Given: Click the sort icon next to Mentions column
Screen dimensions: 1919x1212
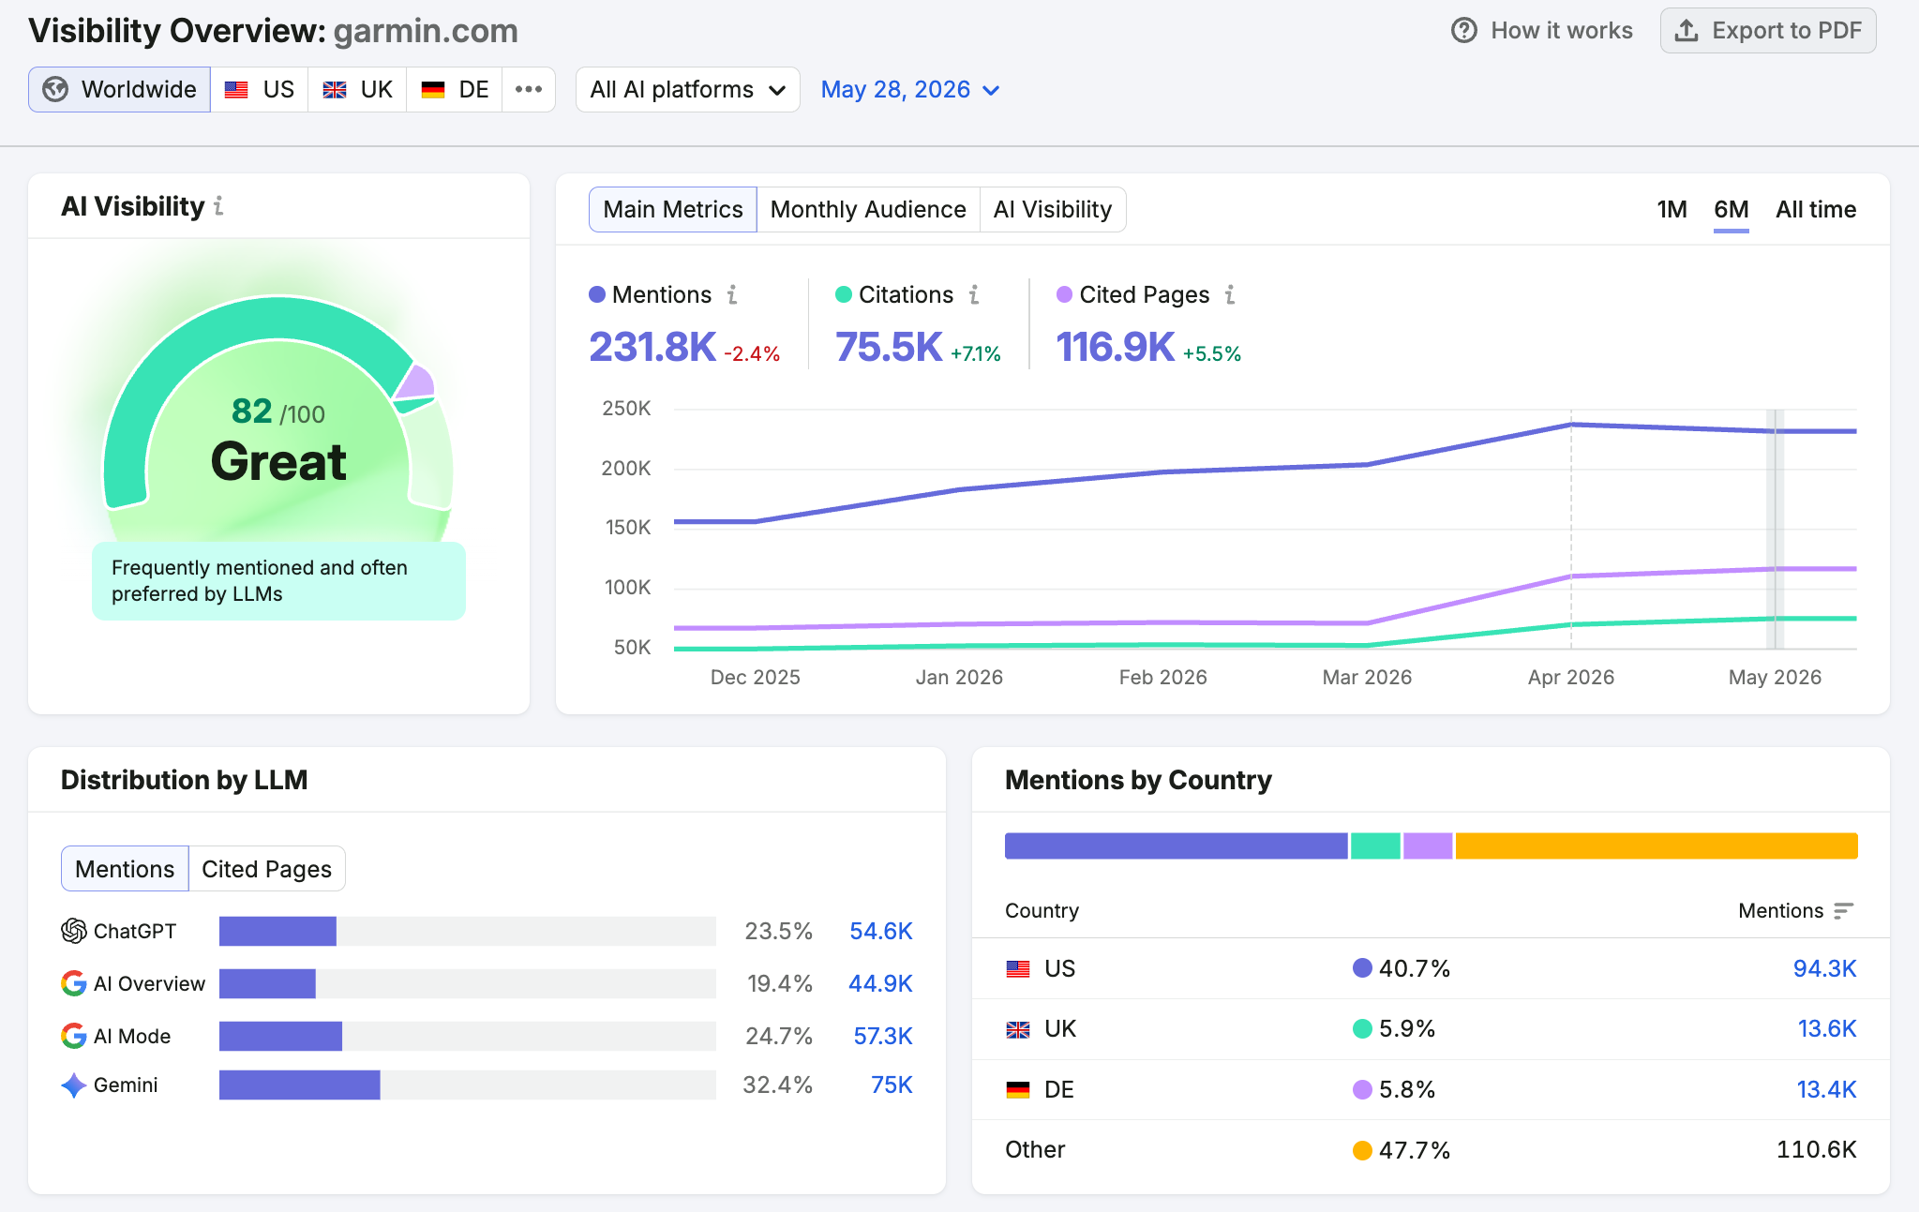Looking at the screenshot, I should coord(1843,910).
